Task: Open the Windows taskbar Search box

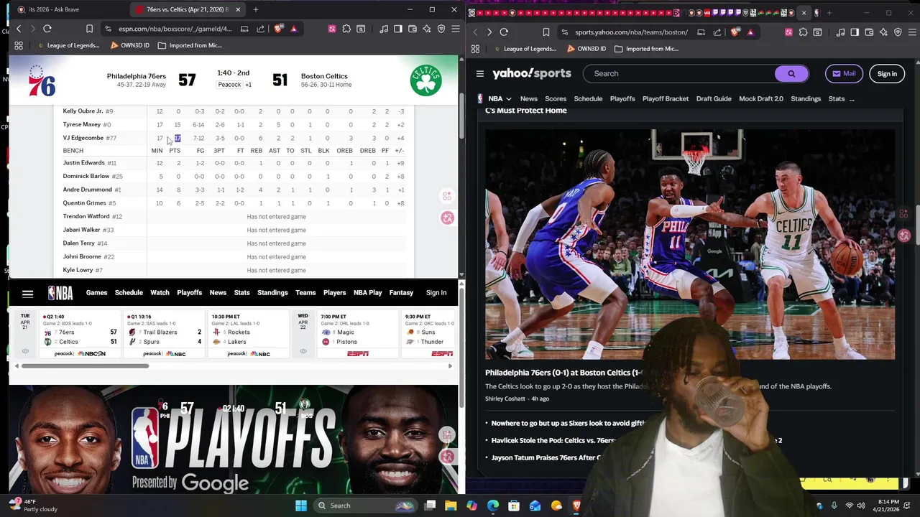Action: pos(364,506)
